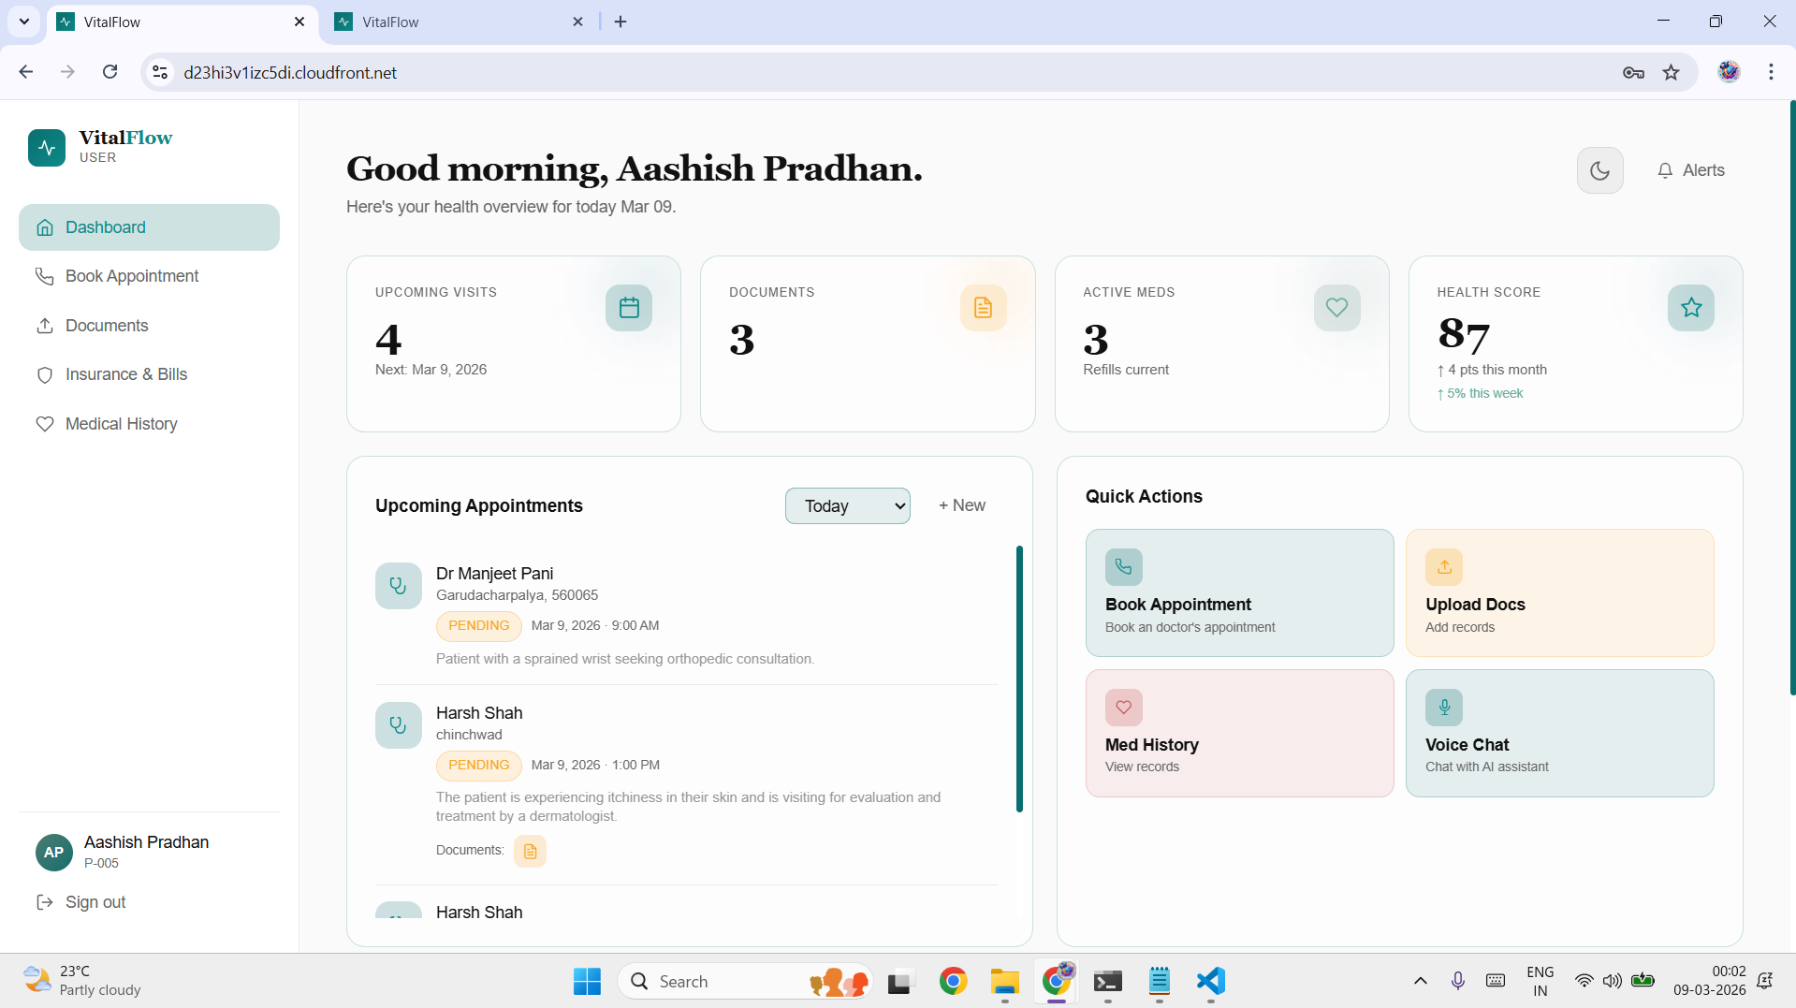Click the document icon on Documents card

(983, 307)
